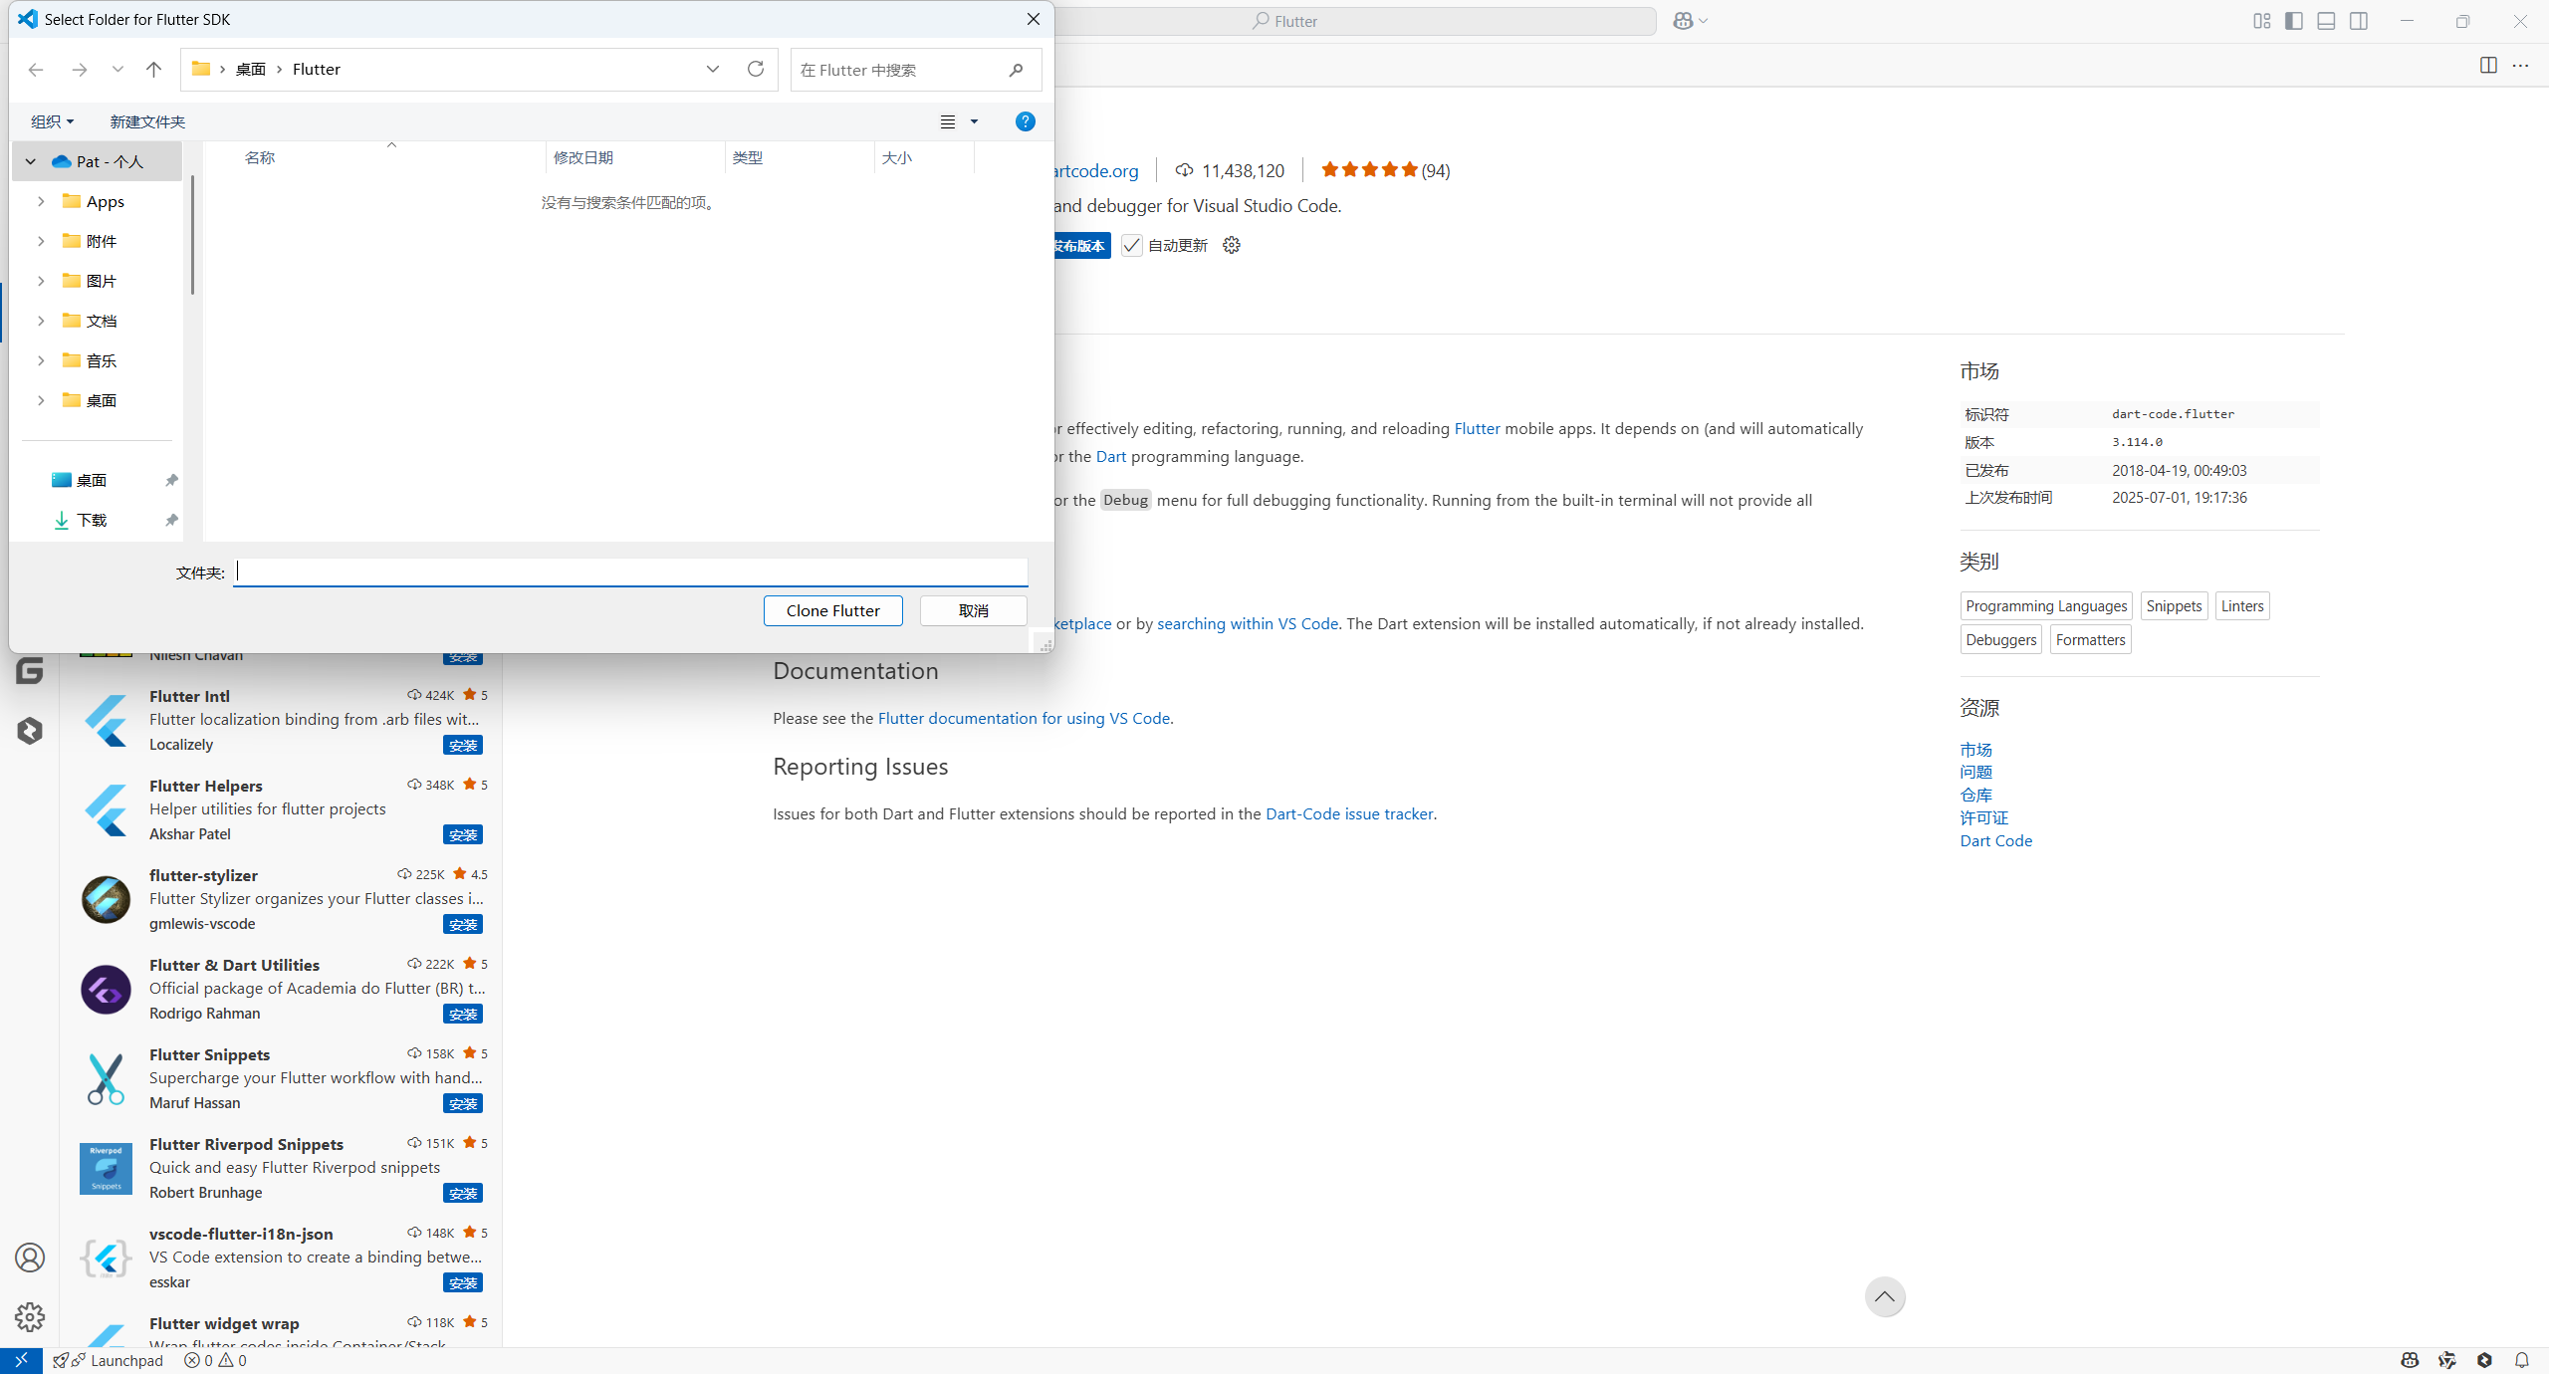2549x1374 pixels.
Task: Open dialog help icon
Action: (x=1025, y=121)
